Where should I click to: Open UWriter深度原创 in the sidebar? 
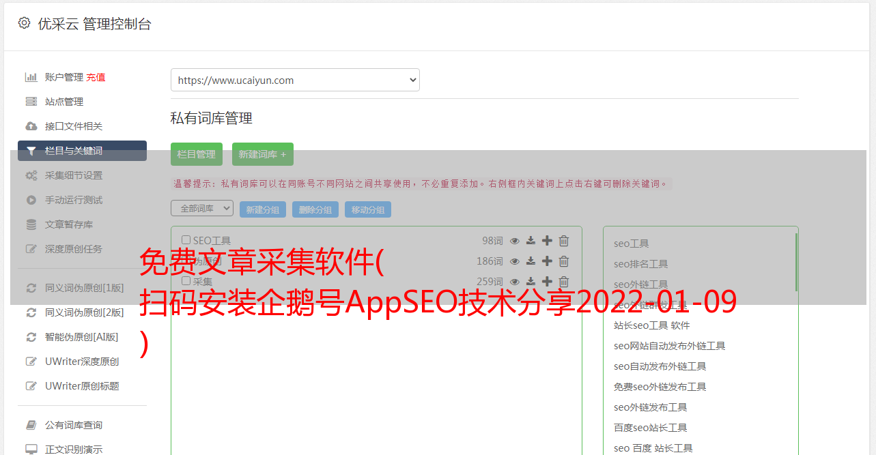click(82, 362)
